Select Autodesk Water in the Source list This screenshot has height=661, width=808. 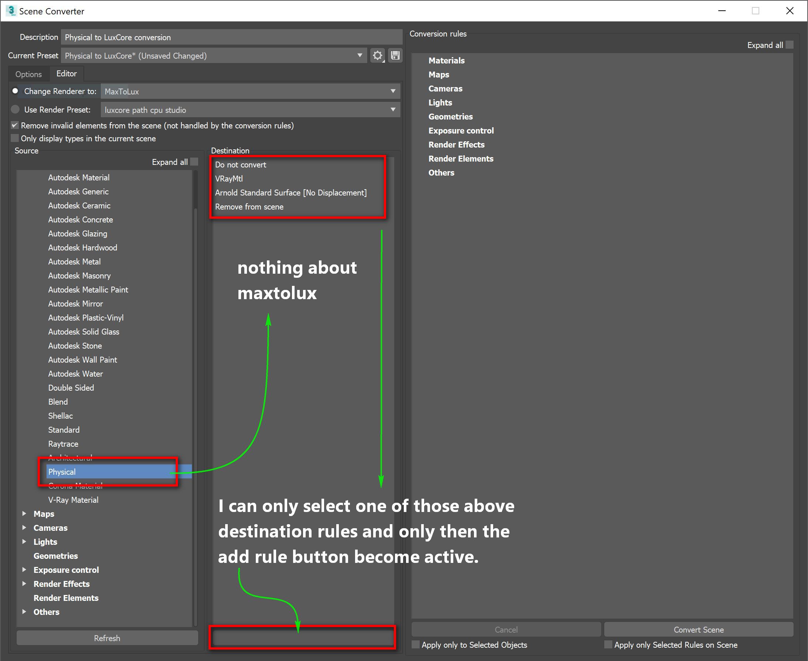tap(75, 374)
